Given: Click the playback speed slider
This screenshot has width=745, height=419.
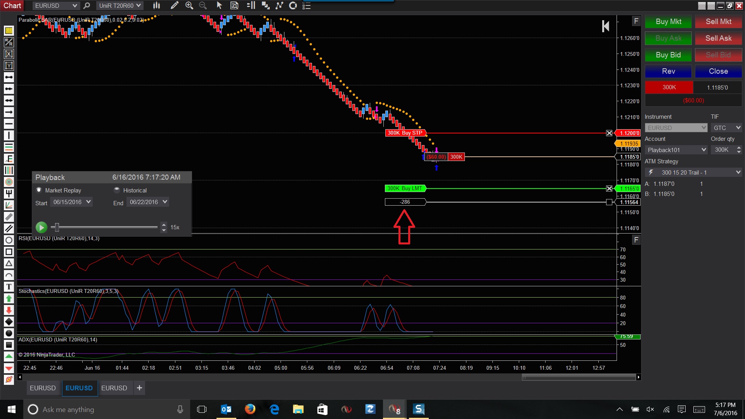Looking at the screenshot, I should pyautogui.click(x=57, y=227).
